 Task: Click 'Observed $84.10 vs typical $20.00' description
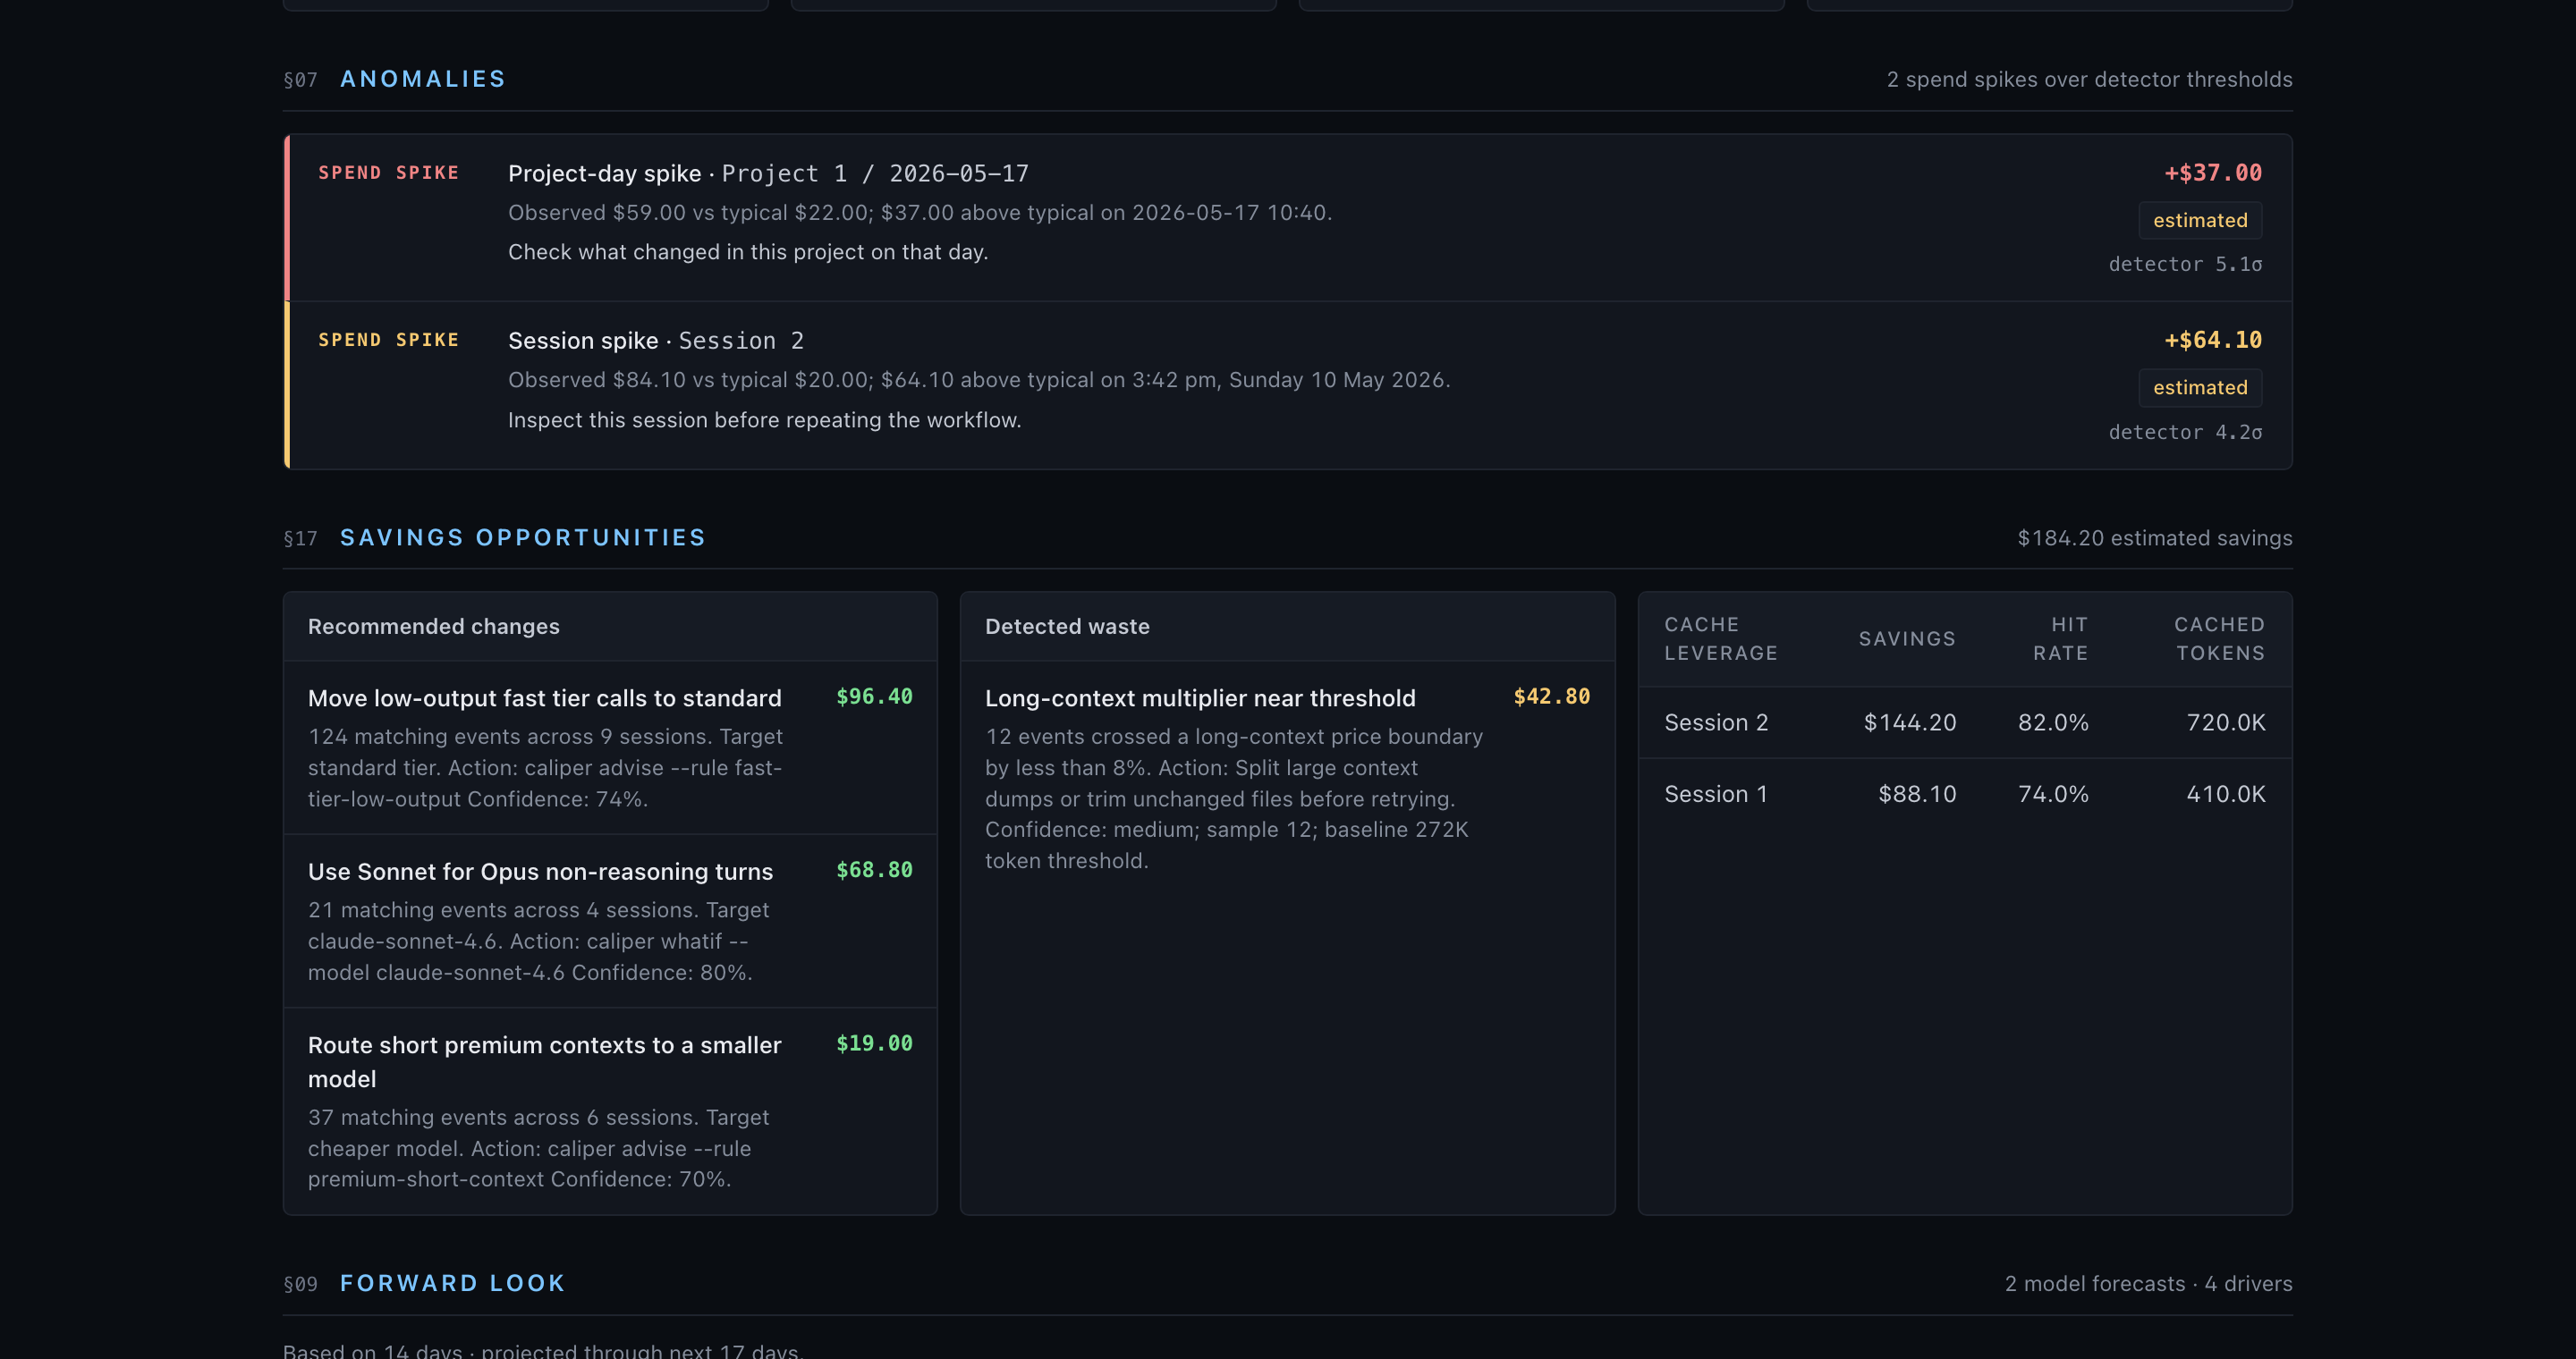tap(979, 380)
